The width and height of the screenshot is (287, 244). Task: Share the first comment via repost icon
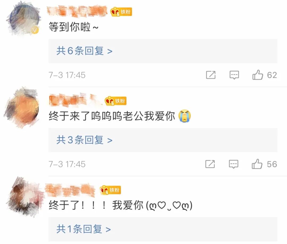(x=211, y=75)
